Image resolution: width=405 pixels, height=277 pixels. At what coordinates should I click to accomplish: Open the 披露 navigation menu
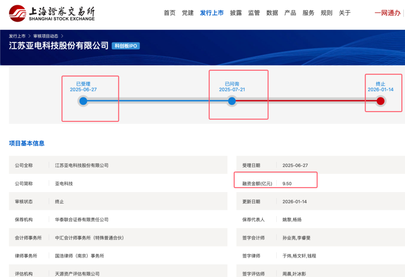click(x=236, y=13)
